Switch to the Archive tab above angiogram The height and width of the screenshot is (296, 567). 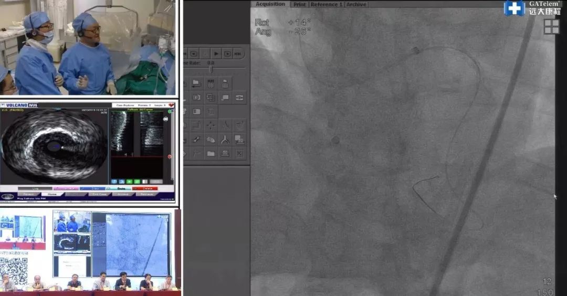point(356,4)
